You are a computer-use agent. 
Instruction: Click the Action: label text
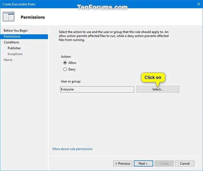click(x=66, y=57)
